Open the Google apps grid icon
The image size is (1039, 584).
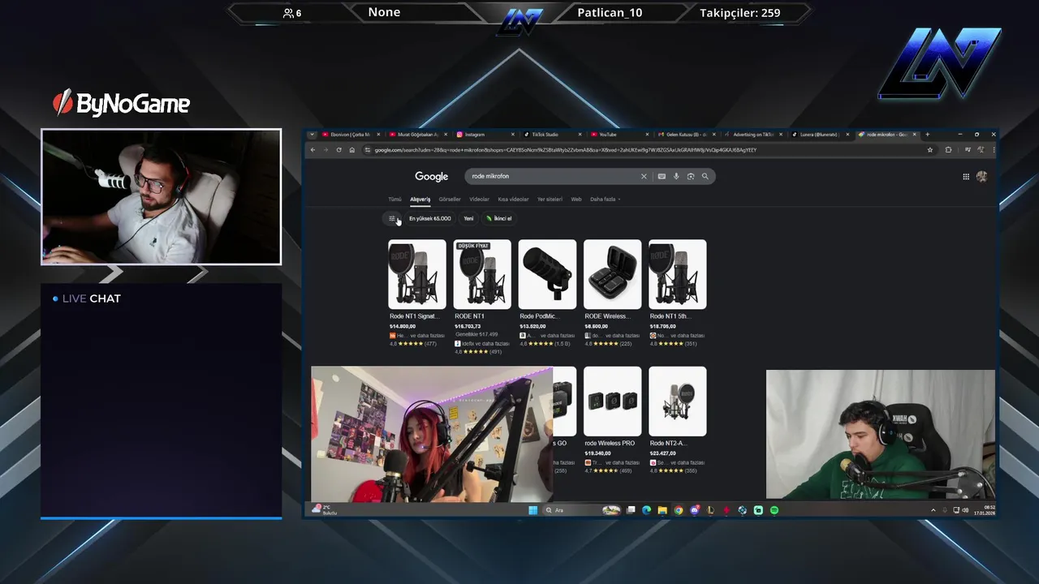(x=966, y=176)
